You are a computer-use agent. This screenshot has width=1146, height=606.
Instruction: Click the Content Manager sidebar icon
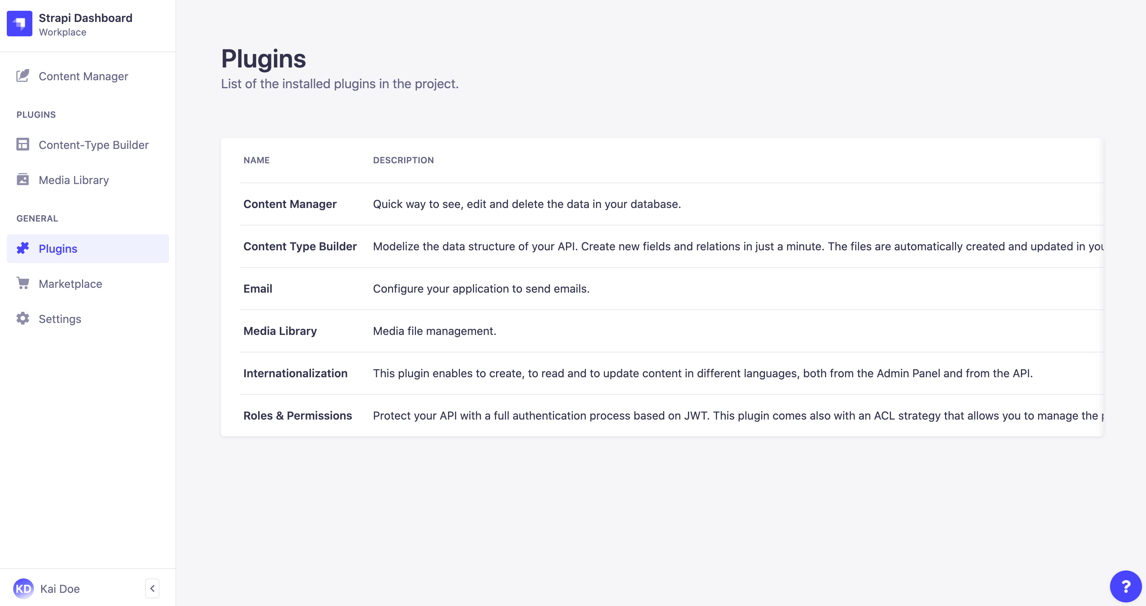[22, 76]
